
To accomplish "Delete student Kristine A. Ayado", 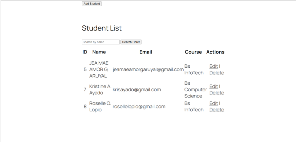I will [x=216, y=93].
